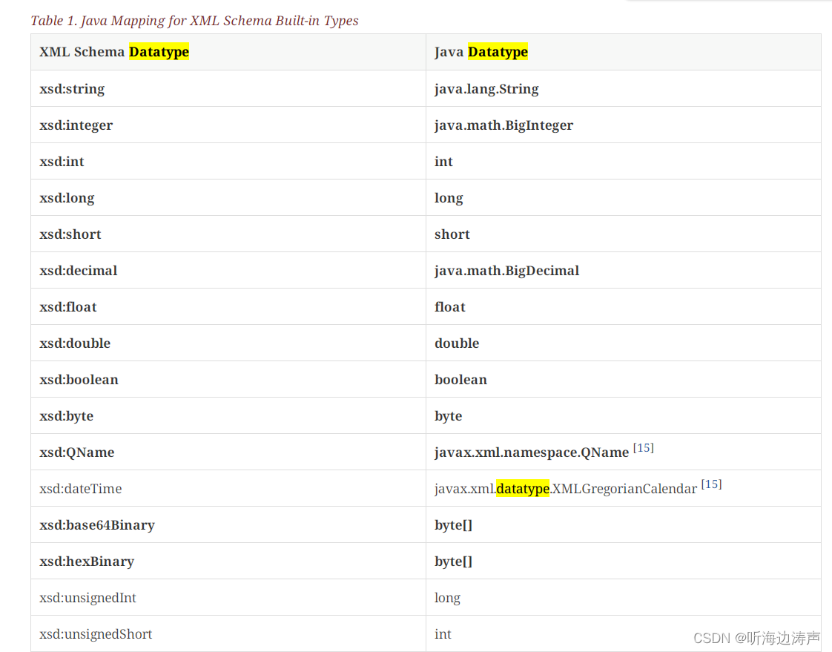Select the xsd:unsignedInt table entry
The width and height of the screenshot is (832, 652).
(x=88, y=597)
